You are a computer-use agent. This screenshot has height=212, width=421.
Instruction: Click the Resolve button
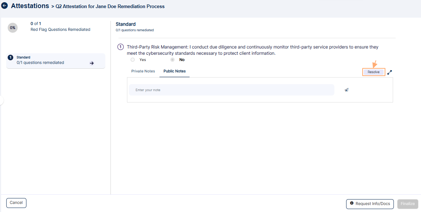click(373, 72)
